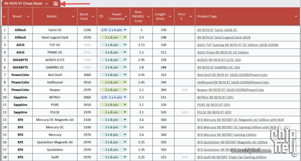Open the Hellhound RX 9070 XT PowerColor link

233,82
